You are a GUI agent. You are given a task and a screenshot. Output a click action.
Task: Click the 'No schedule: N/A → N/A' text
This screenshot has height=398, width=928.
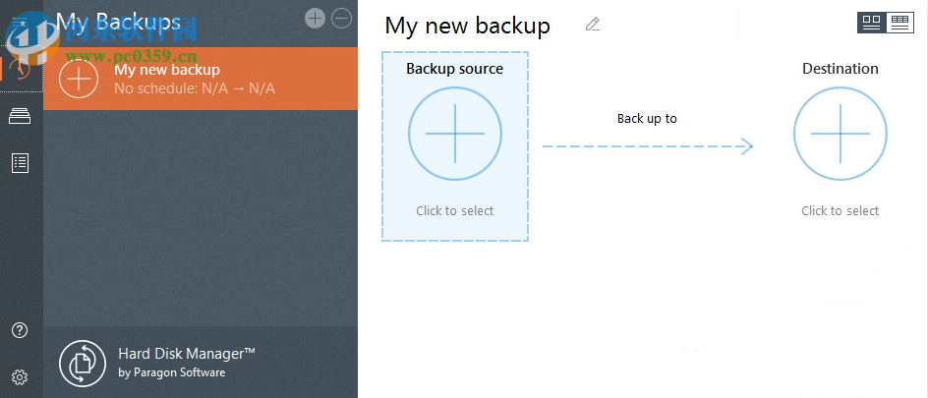tap(195, 88)
